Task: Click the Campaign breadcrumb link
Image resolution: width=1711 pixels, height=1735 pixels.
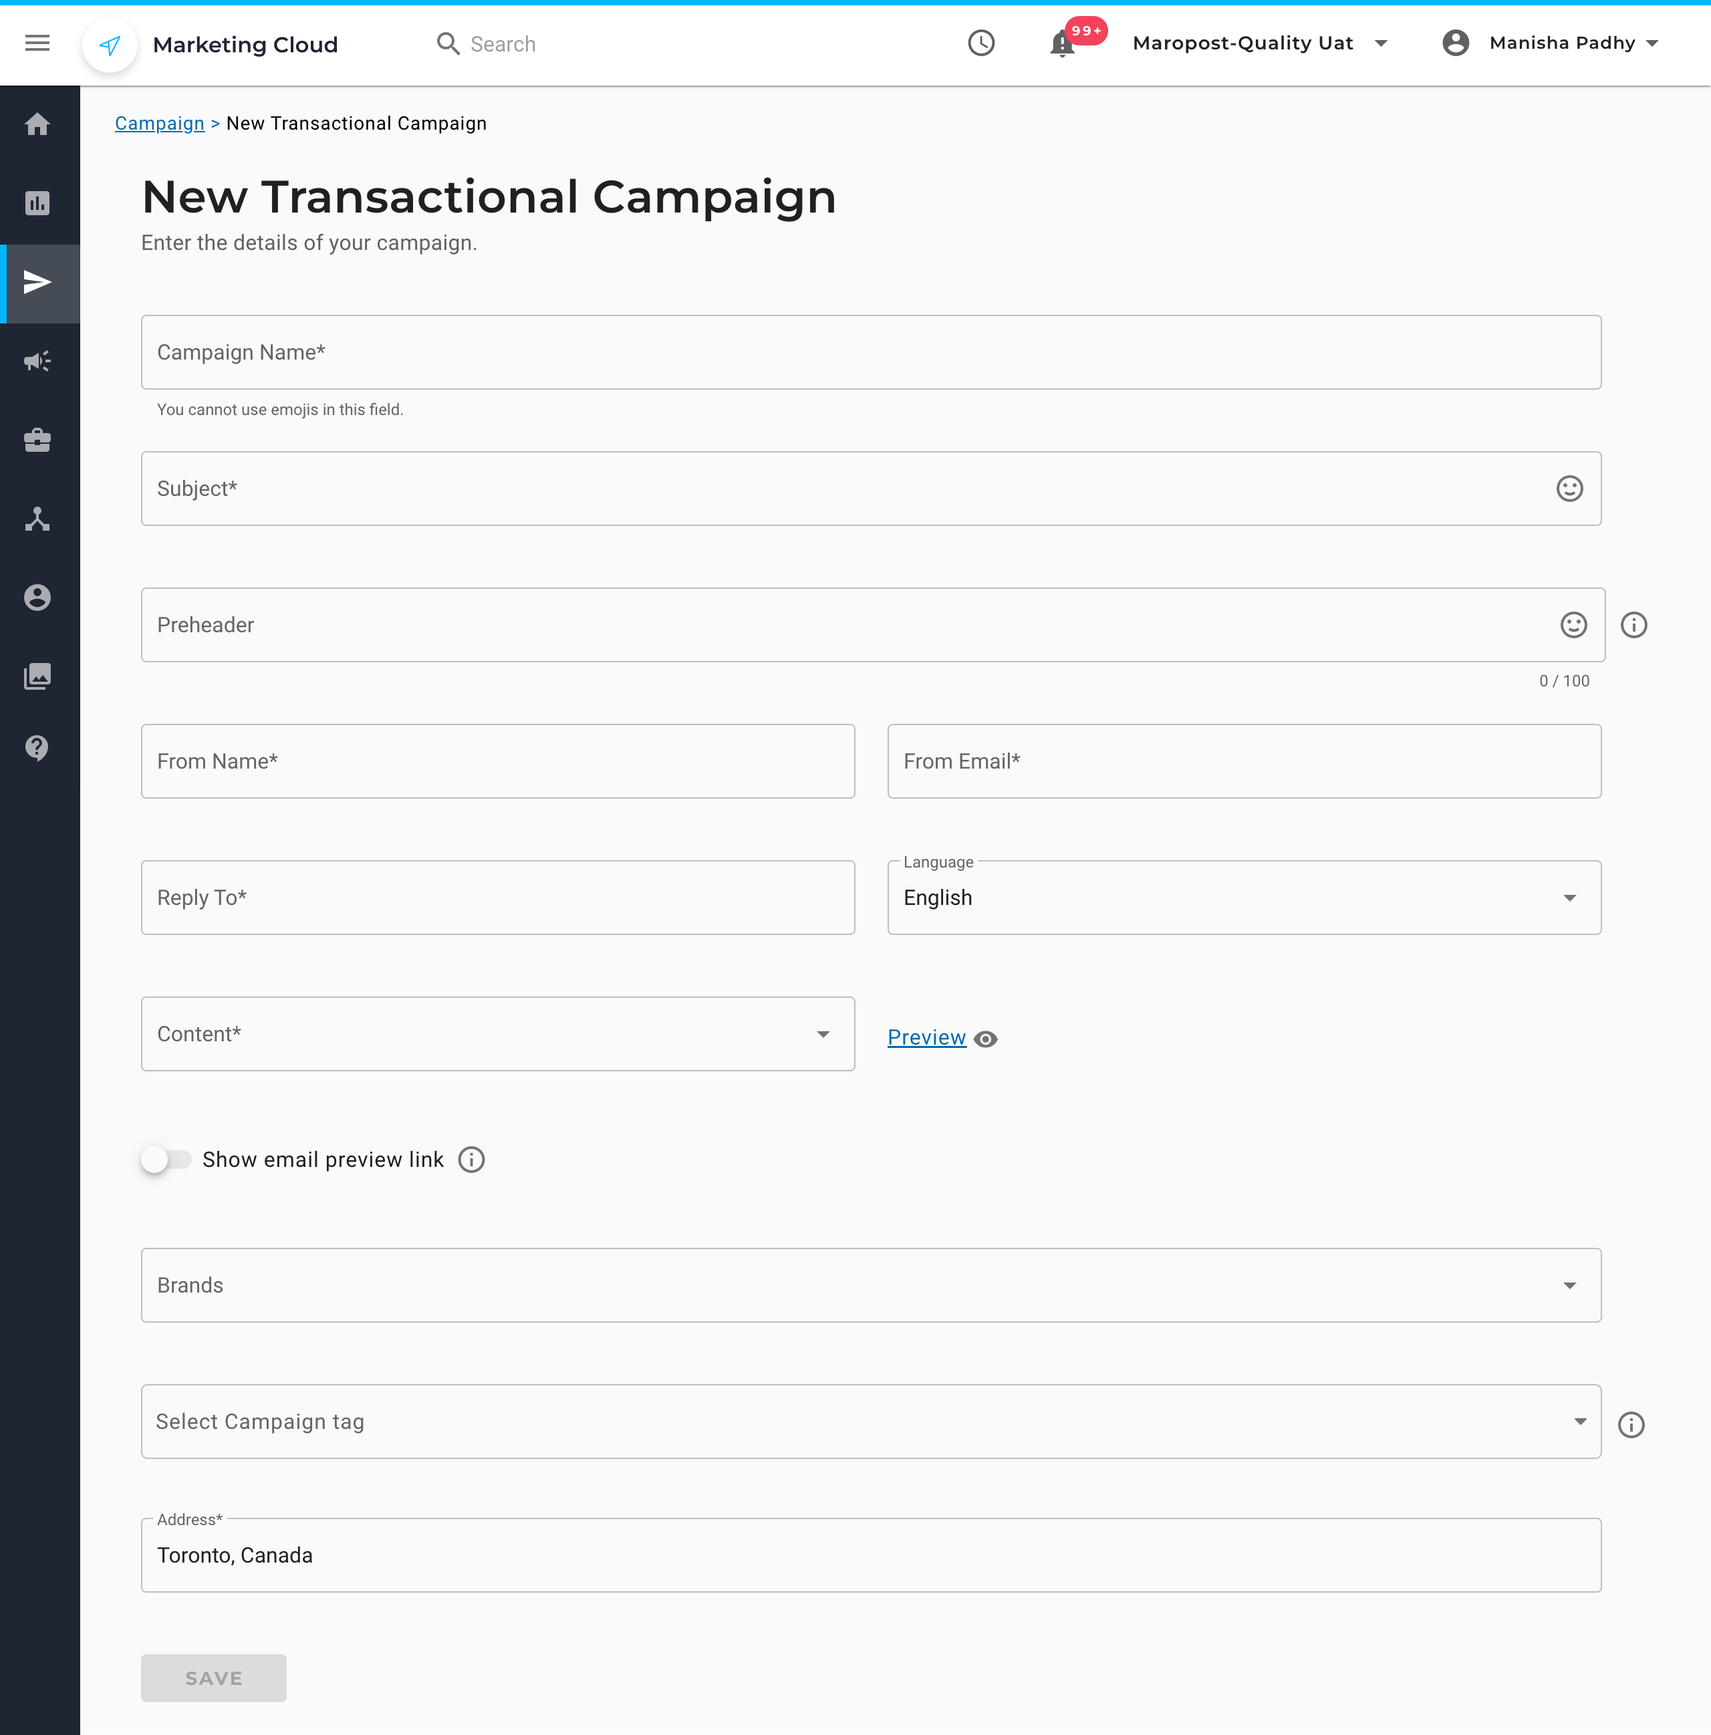Action: tap(160, 123)
